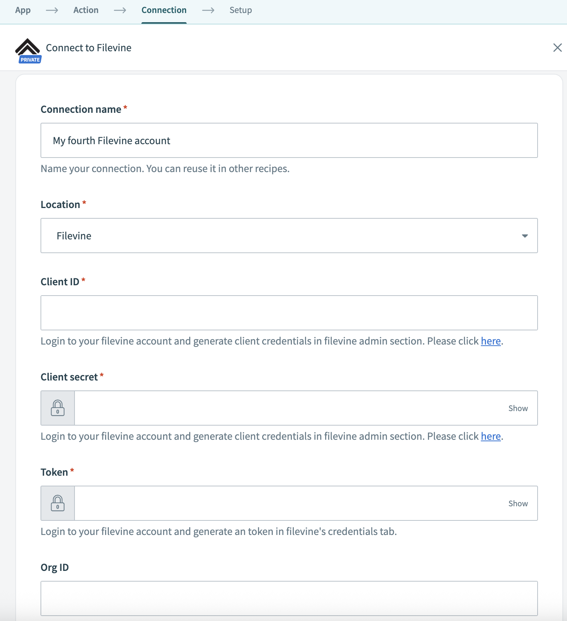The image size is (567, 621).
Task: Show the Token value
Action: [x=518, y=503]
